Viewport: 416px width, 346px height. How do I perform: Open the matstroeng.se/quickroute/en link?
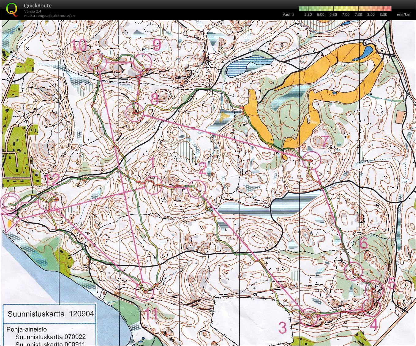coord(49,16)
